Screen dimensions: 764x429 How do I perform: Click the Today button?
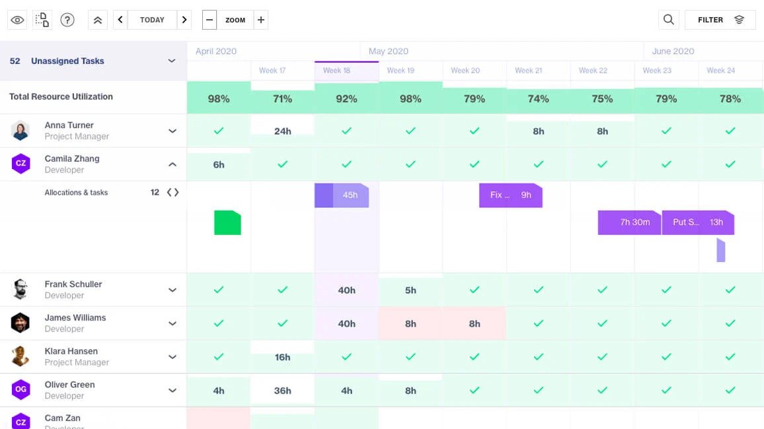pos(152,20)
